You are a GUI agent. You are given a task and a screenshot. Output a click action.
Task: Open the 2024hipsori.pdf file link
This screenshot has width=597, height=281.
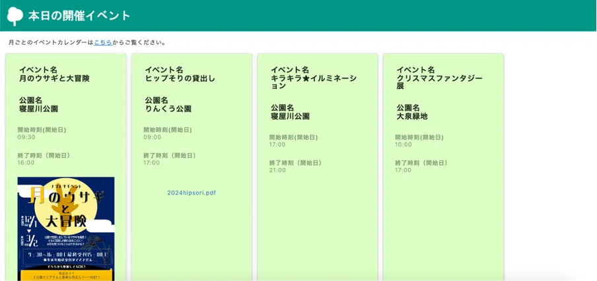[x=192, y=193]
